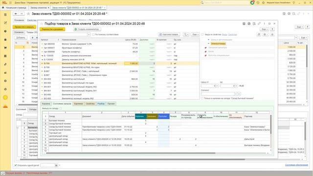Click the blue 'Поступит' column header

click(164, 116)
